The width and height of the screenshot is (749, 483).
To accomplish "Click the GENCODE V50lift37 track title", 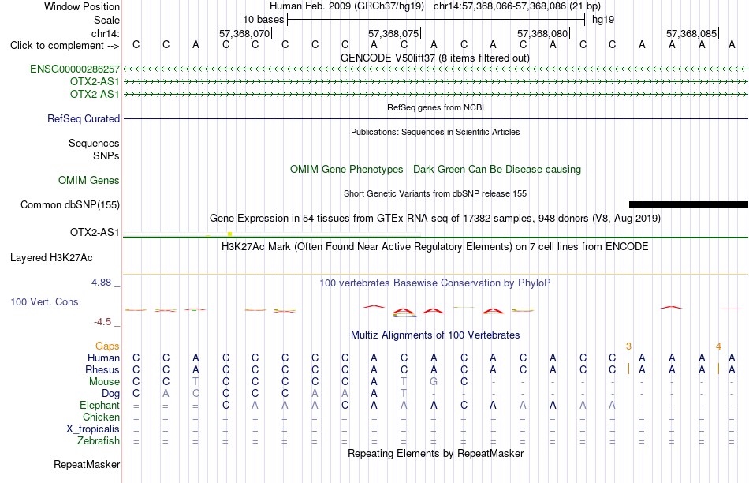I will 434,58.
